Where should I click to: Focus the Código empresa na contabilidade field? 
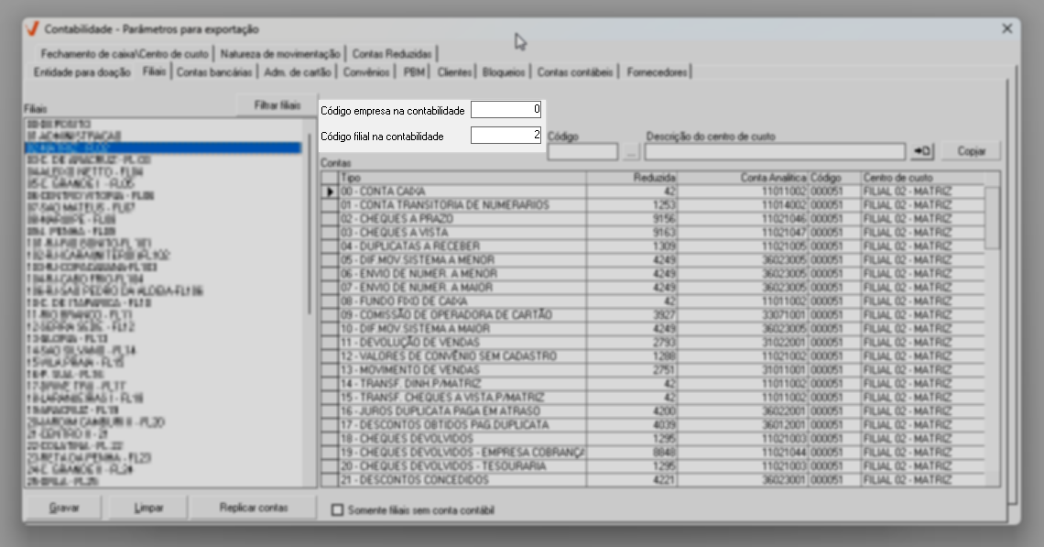point(506,110)
